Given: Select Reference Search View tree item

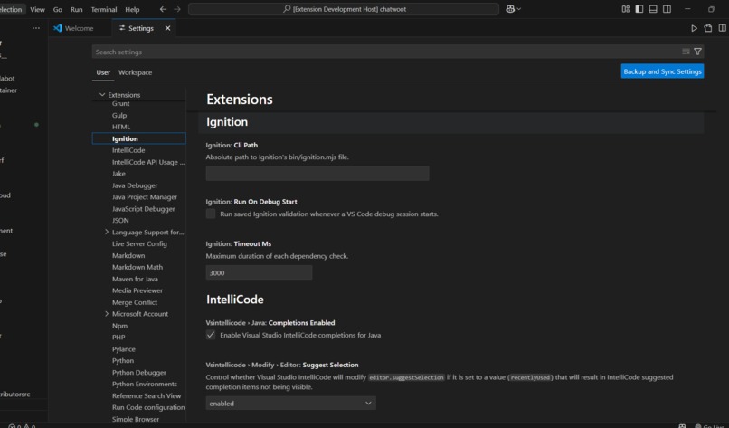Looking at the screenshot, I should [146, 396].
